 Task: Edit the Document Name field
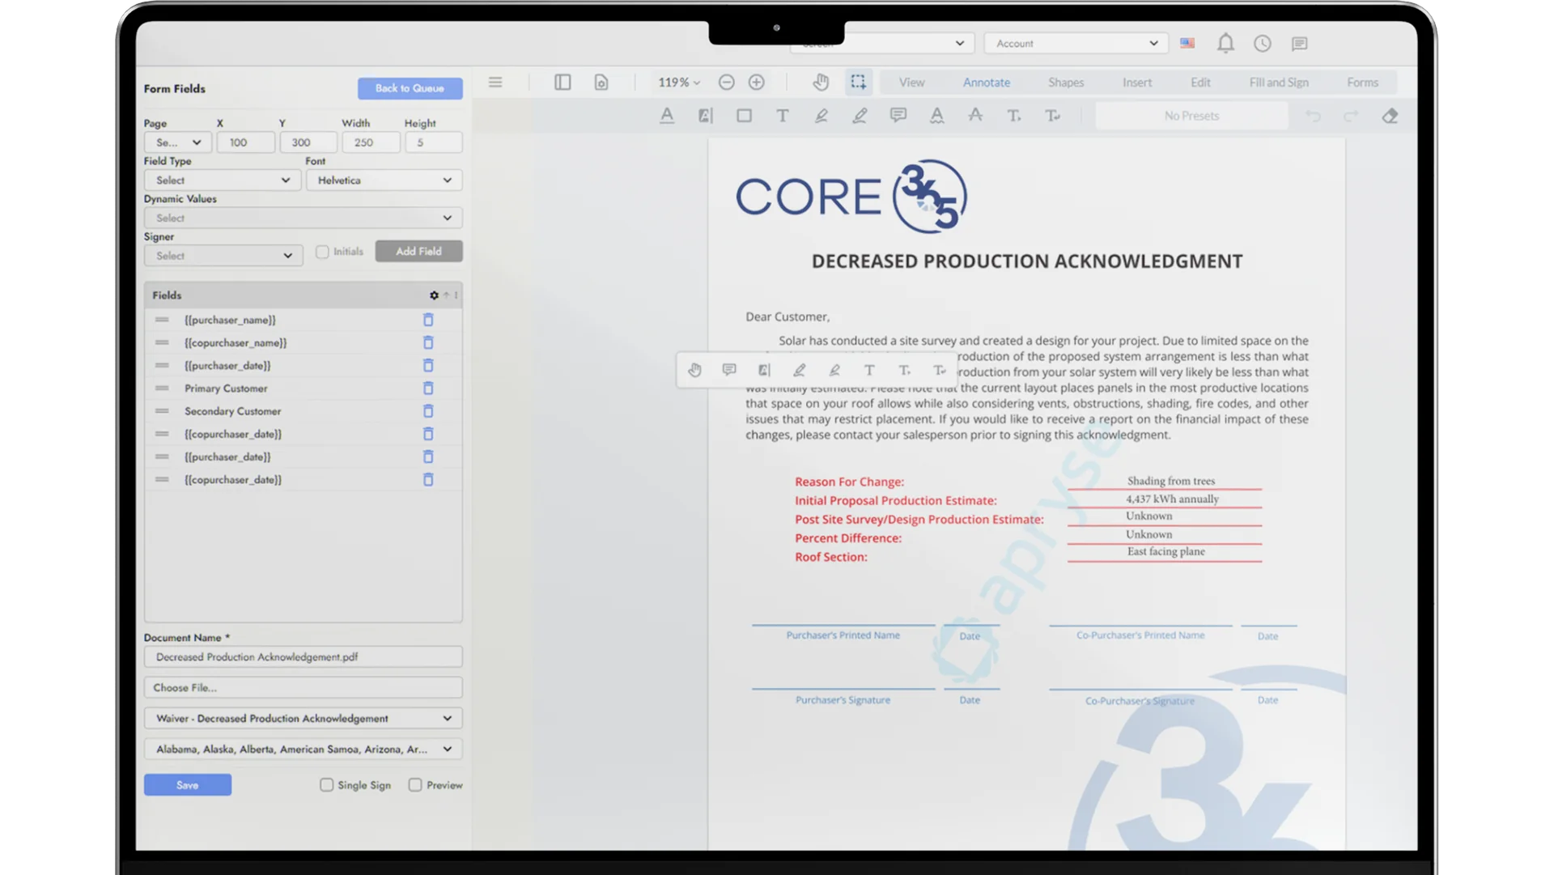click(304, 657)
